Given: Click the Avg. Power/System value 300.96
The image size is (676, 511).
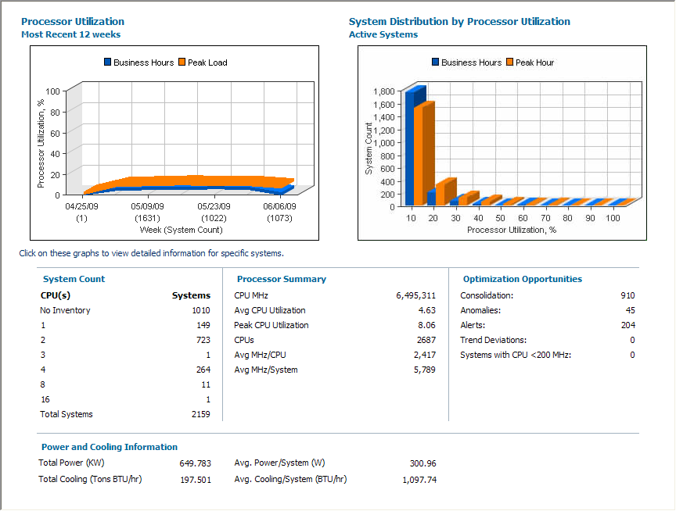Looking at the screenshot, I should 423,463.
